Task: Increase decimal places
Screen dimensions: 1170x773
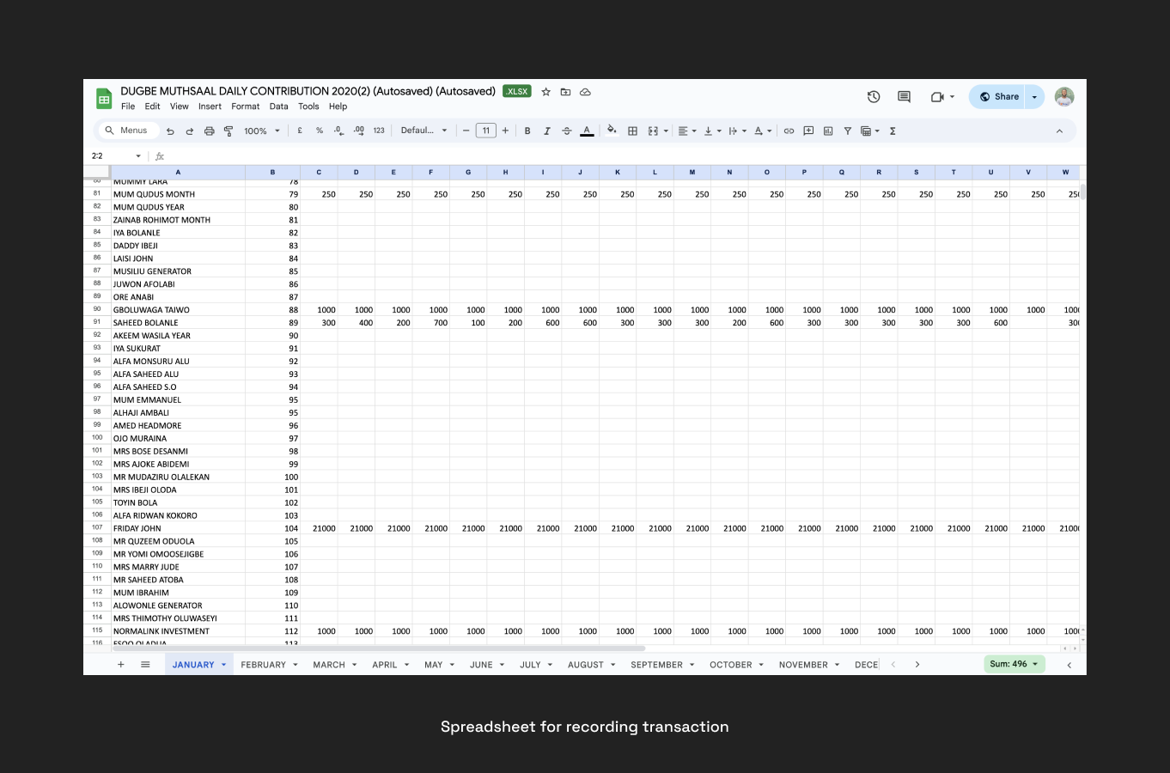Action: [359, 131]
